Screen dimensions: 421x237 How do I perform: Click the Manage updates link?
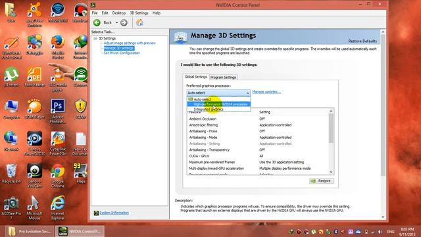(266, 92)
